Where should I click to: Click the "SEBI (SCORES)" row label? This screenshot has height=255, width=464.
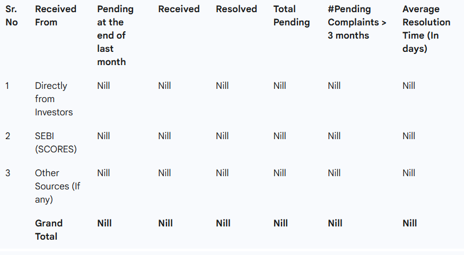(56, 143)
